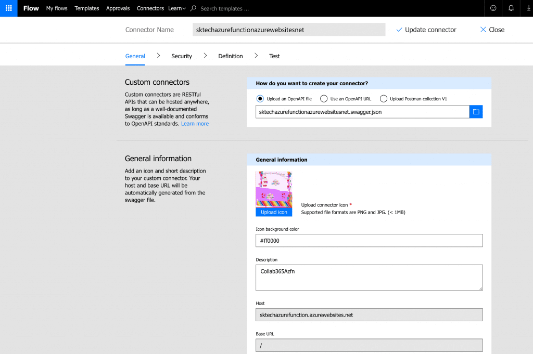Select Use an OpenAPI URL option
The image size is (533, 354).
click(x=323, y=98)
